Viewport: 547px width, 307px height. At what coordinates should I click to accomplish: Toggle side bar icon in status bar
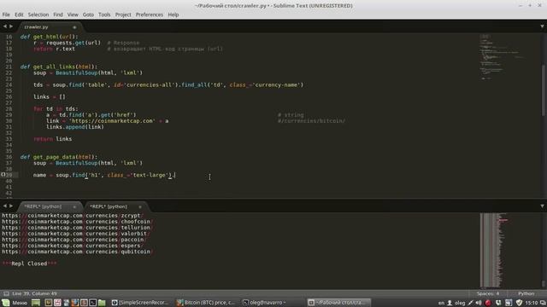pyautogui.click(x=6, y=293)
